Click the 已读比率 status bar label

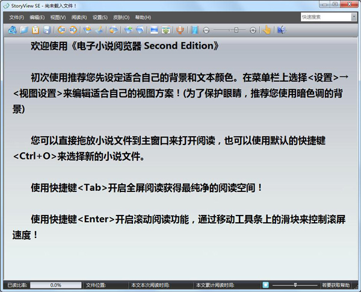pos(17,285)
